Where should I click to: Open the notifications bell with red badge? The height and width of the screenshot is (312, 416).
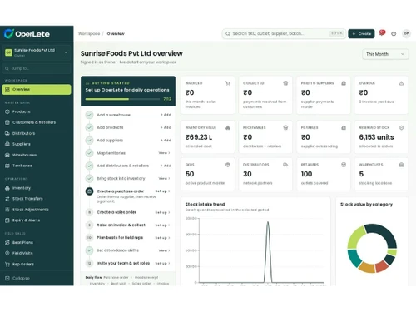[382, 33]
